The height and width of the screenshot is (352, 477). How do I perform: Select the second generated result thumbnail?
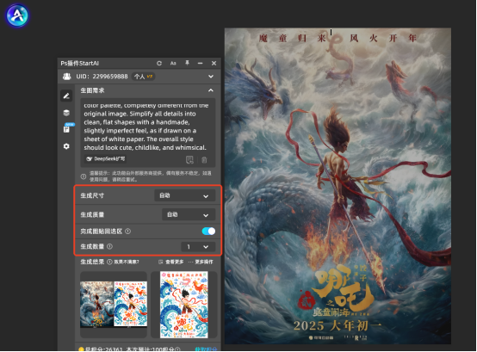click(184, 305)
